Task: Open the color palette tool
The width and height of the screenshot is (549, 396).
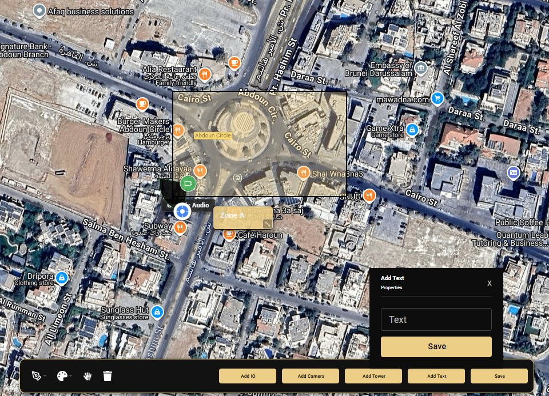Action: pyautogui.click(x=62, y=376)
